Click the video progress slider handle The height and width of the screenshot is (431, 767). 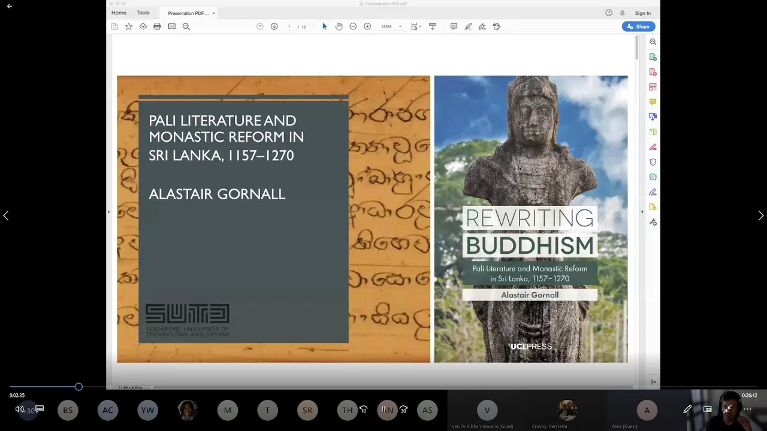[78, 387]
